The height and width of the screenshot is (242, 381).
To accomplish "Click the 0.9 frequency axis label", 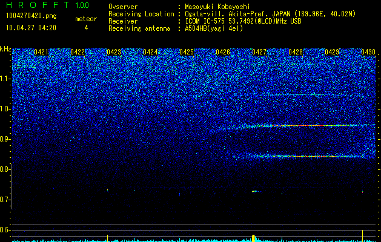I will (x=5, y=139).
